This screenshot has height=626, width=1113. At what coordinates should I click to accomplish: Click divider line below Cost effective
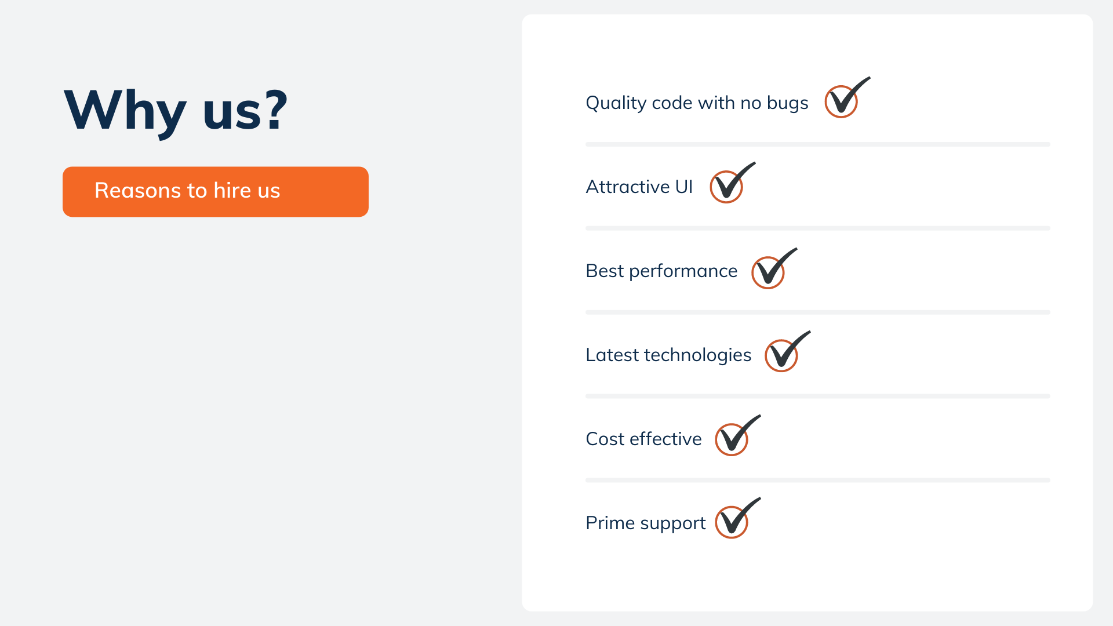tap(818, 481)
